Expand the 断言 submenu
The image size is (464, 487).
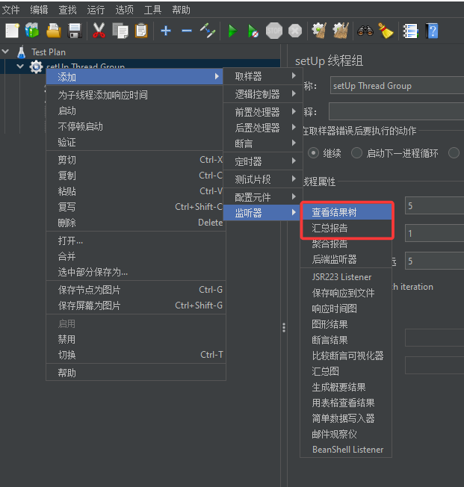pos(263,143)
